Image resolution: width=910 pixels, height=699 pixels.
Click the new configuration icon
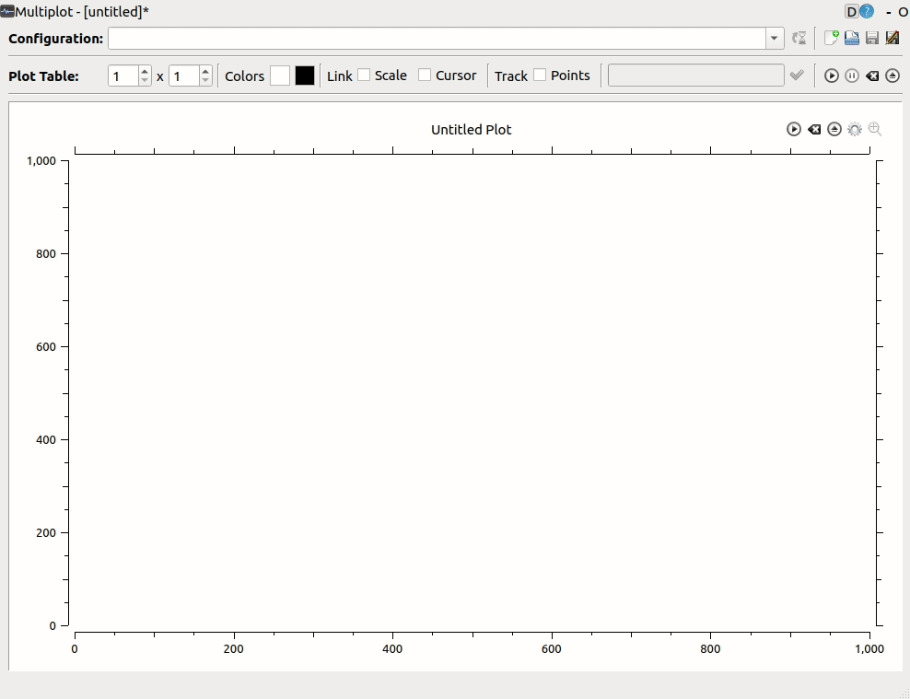click(831, 39)
